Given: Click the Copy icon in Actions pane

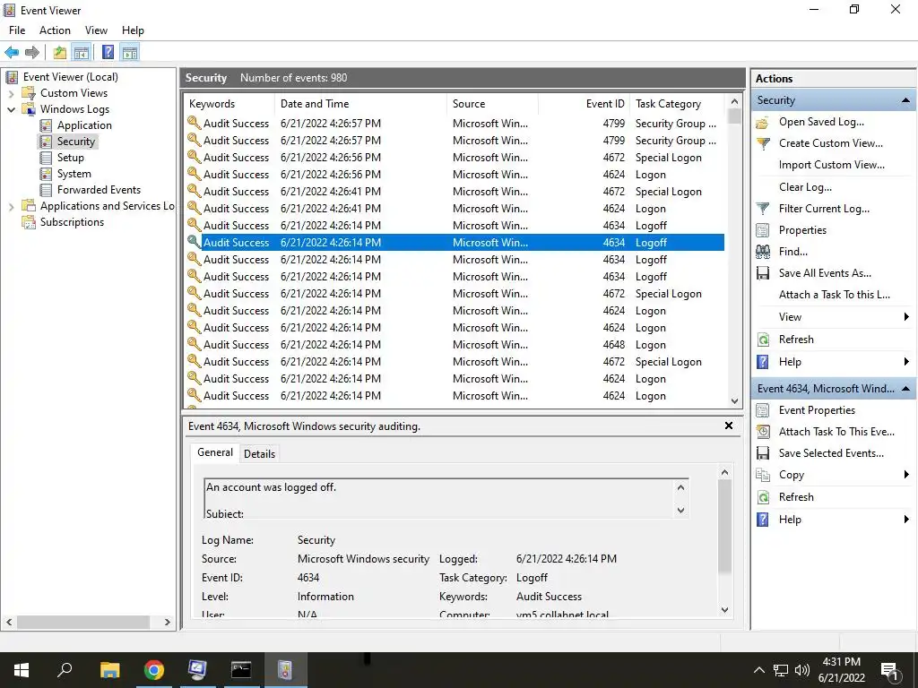Looking at the screenshot, I should coord(763,475).
